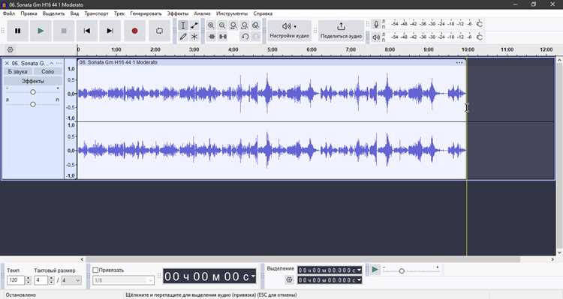Fit selection to width zoom icon
Viewport: 563px width, 299px height.
point(233,25)
